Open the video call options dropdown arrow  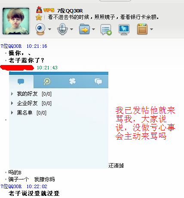pyautogui.click(x=49, y=29)
